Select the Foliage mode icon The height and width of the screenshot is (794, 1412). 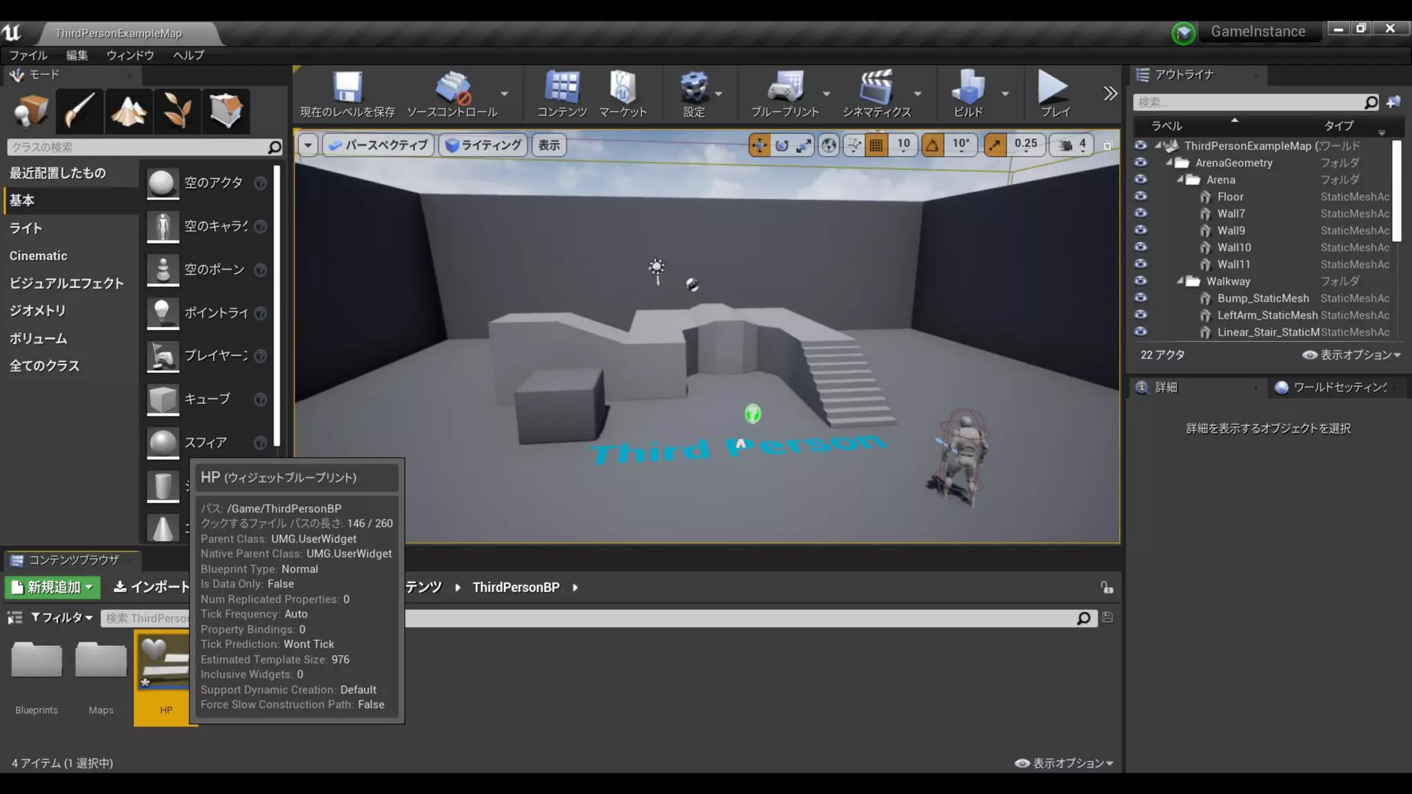pos(177,110)
